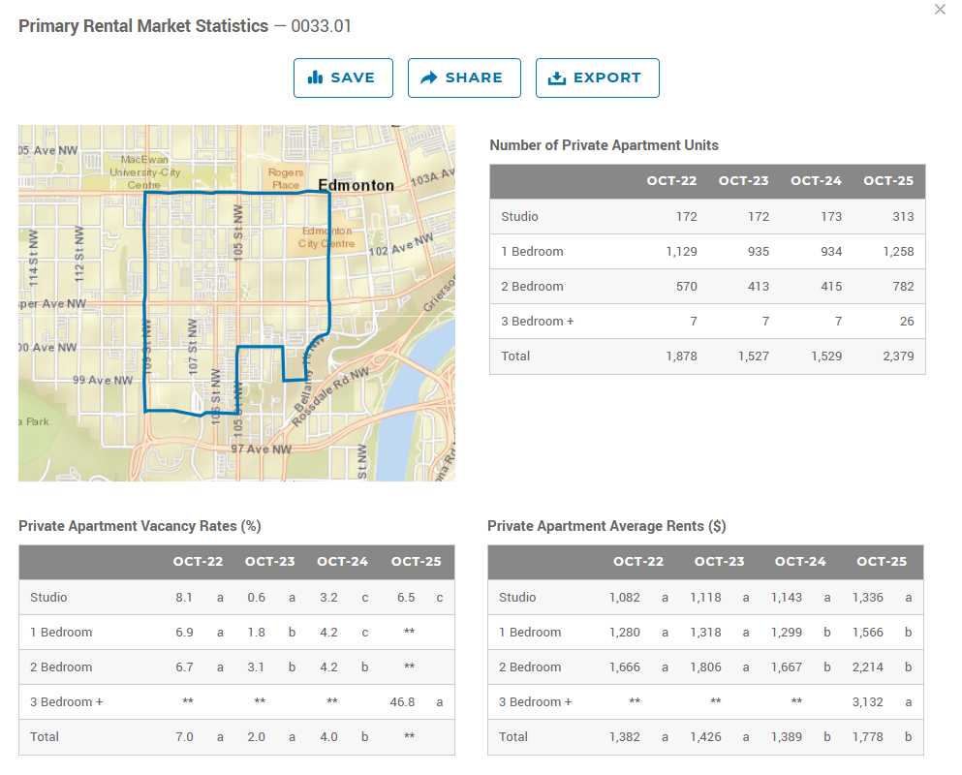This screenshot has height=775, width=962.
Task: Click Rogers Place on the map
Action: [x=286, y=178]
